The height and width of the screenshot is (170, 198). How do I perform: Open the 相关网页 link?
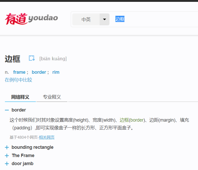click(x=47, y=137)
